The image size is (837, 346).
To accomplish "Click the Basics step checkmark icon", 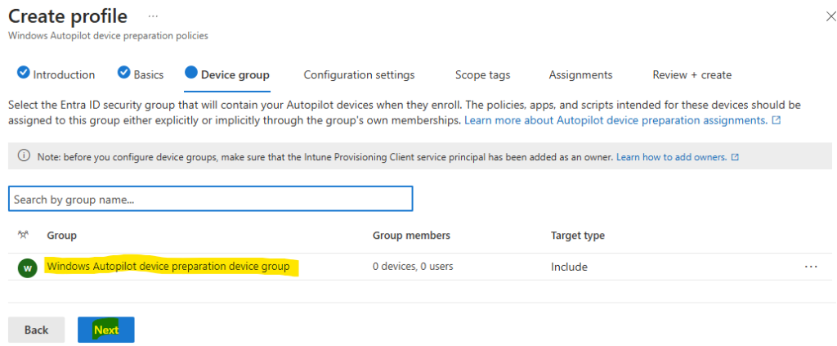I will pyautogui.click(x=124, y=72).
